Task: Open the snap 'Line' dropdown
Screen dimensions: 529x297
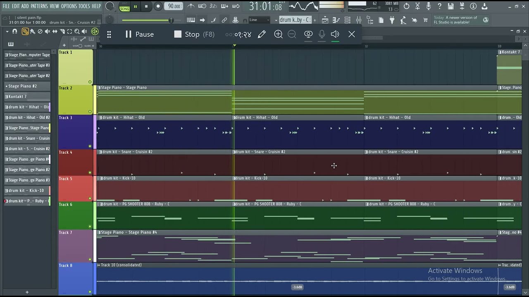Action: 259,20
